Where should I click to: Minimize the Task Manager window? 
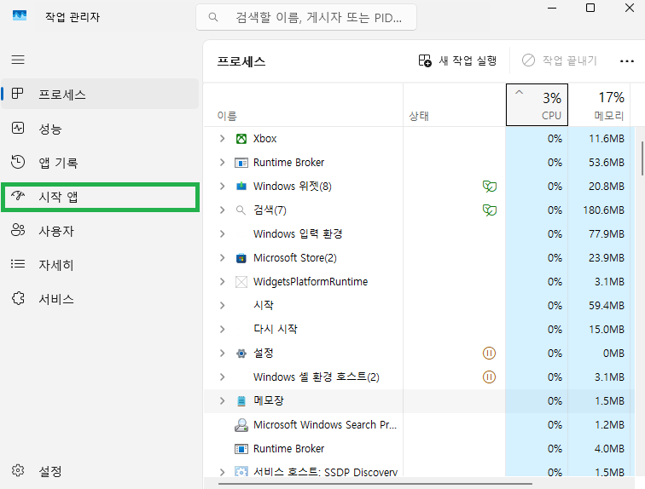(552, 8)
